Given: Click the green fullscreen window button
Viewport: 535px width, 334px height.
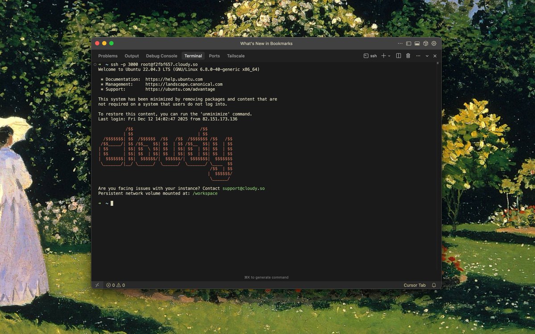Looking at the screenshot, I should coord(111,43).
